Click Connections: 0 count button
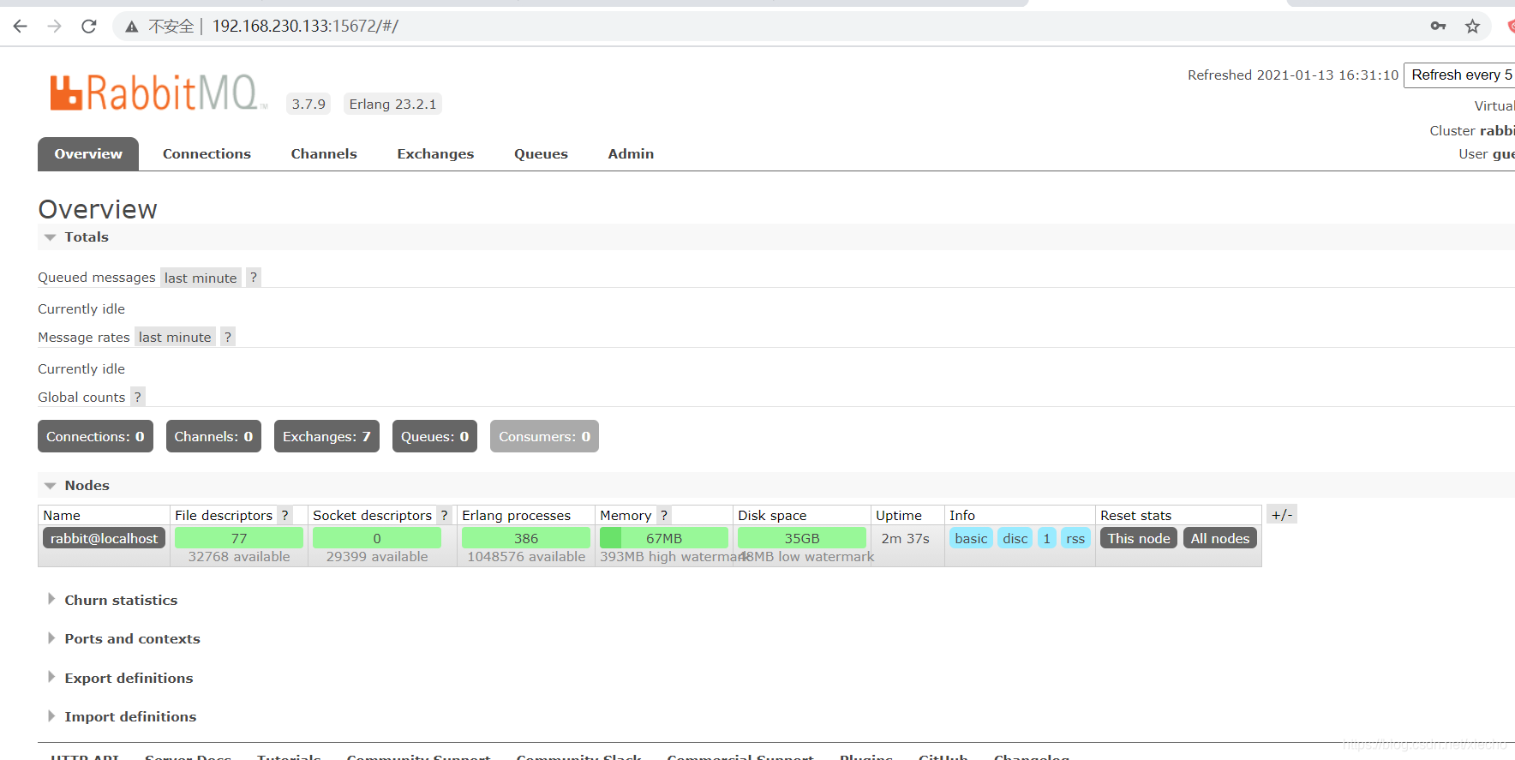The width and height of the screenshot is (1515, 760). pos(95,436)
